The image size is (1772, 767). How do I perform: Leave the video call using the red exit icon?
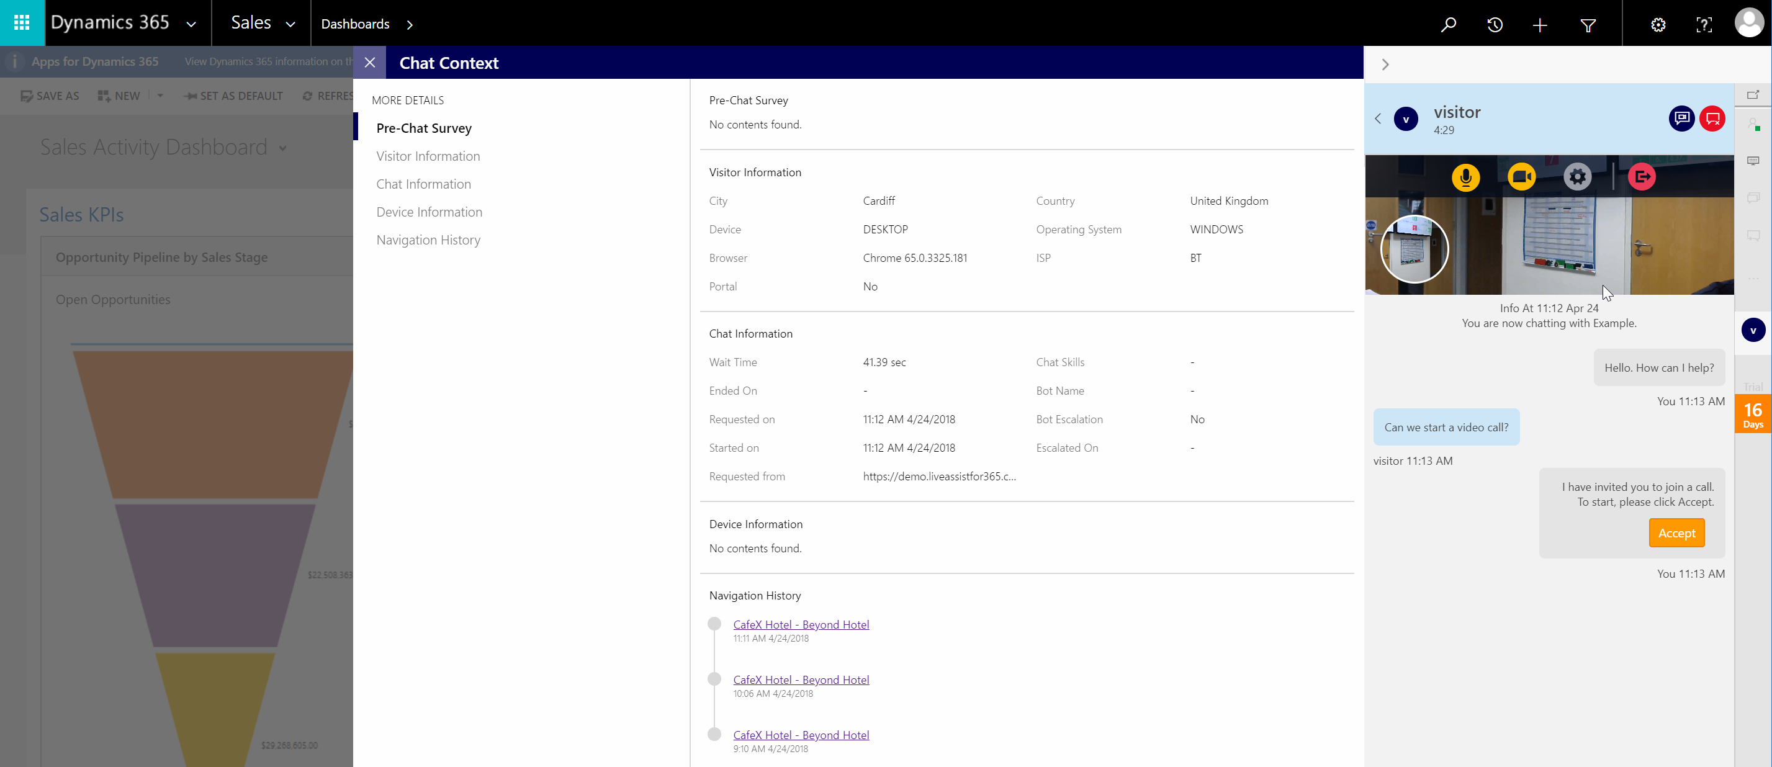coord(1642,176)
